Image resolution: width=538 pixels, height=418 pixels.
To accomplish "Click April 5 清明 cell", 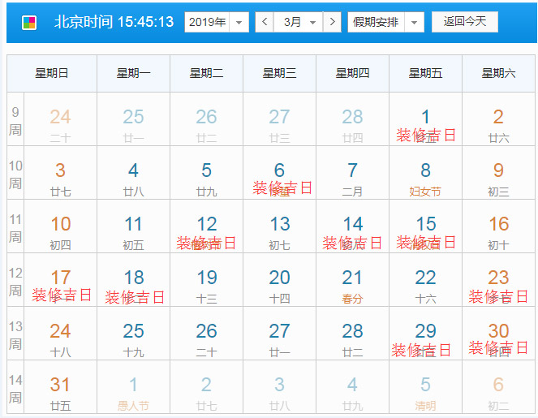I will (x=425, y=393).
